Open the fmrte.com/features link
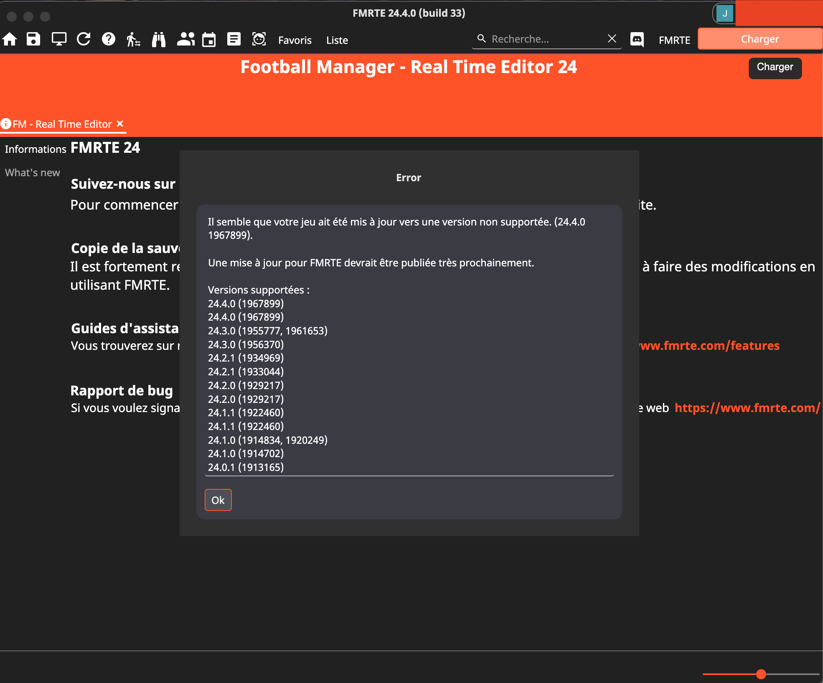The image size is (823, 683). coord(709,346)
